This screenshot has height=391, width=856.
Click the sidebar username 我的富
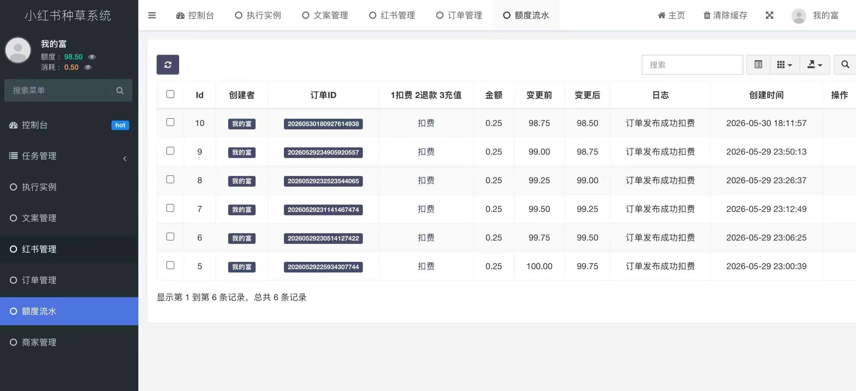click(x=54, y=43)
